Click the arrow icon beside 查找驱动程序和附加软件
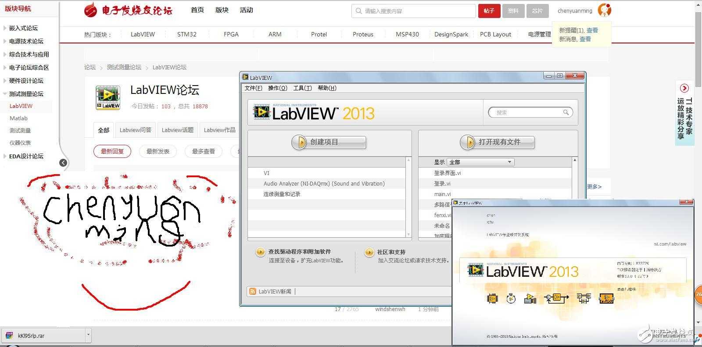The width and height of the screenshot is (702, 347). [260, 252]
